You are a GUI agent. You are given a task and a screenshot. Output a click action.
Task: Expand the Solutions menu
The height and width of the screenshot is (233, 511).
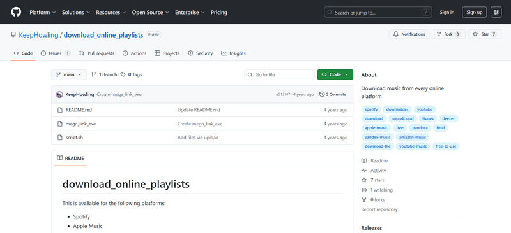point(75,12)
